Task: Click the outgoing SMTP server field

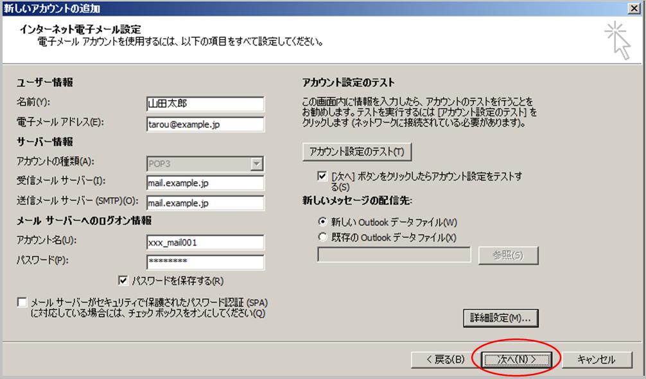Action: pos(205,203)
